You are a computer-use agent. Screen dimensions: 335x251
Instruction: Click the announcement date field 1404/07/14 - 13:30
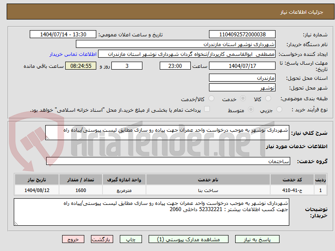coord(63,35)
